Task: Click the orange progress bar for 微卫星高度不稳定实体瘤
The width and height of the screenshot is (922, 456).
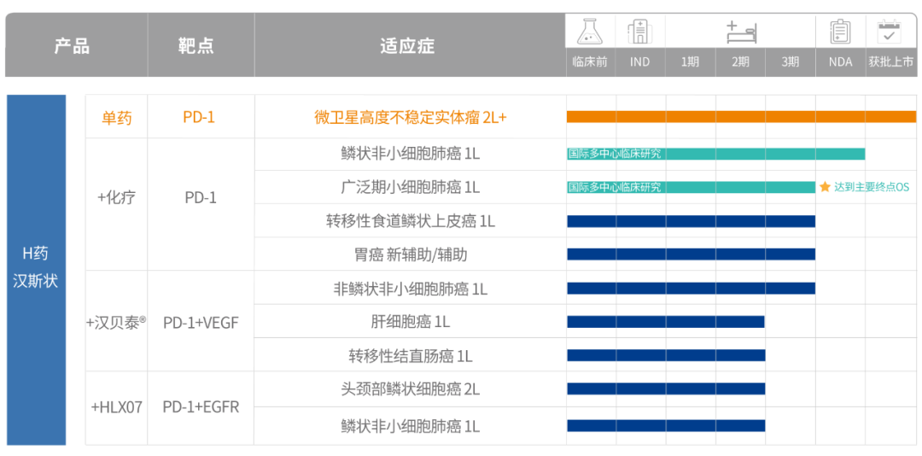Action: [x=740, y=117]
